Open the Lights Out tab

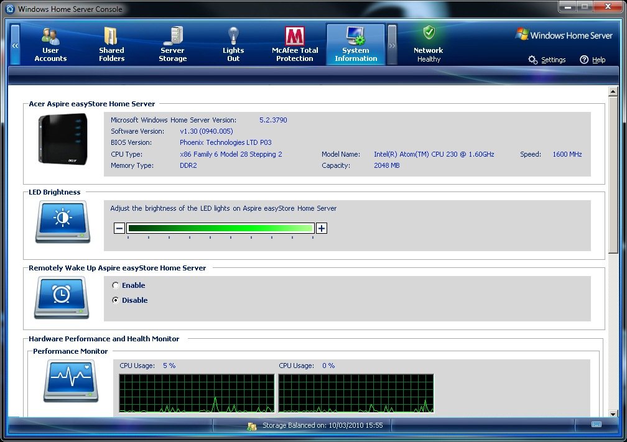(233, 44)
